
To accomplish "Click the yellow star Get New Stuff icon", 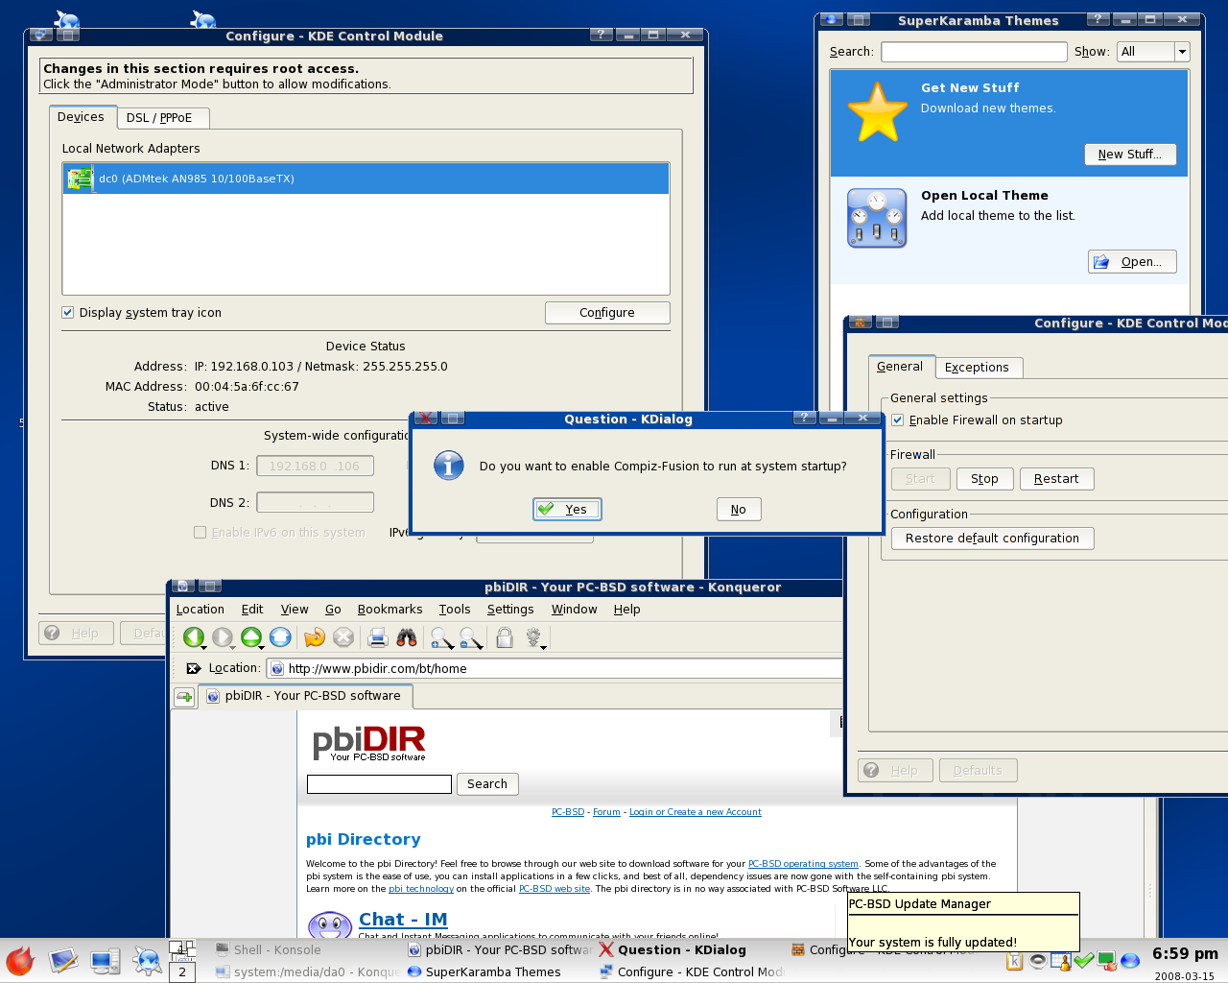I will [877, 112].
